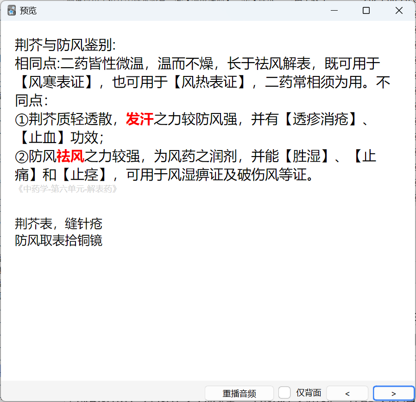Click the mnemonic line 防风取表拾铜镜
Screen dimensions: 416x402
click(59, 240)
